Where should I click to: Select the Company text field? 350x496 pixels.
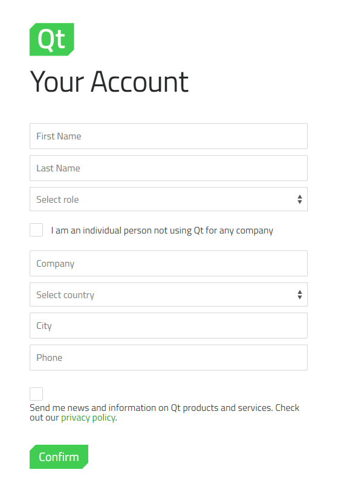(168, 263)
